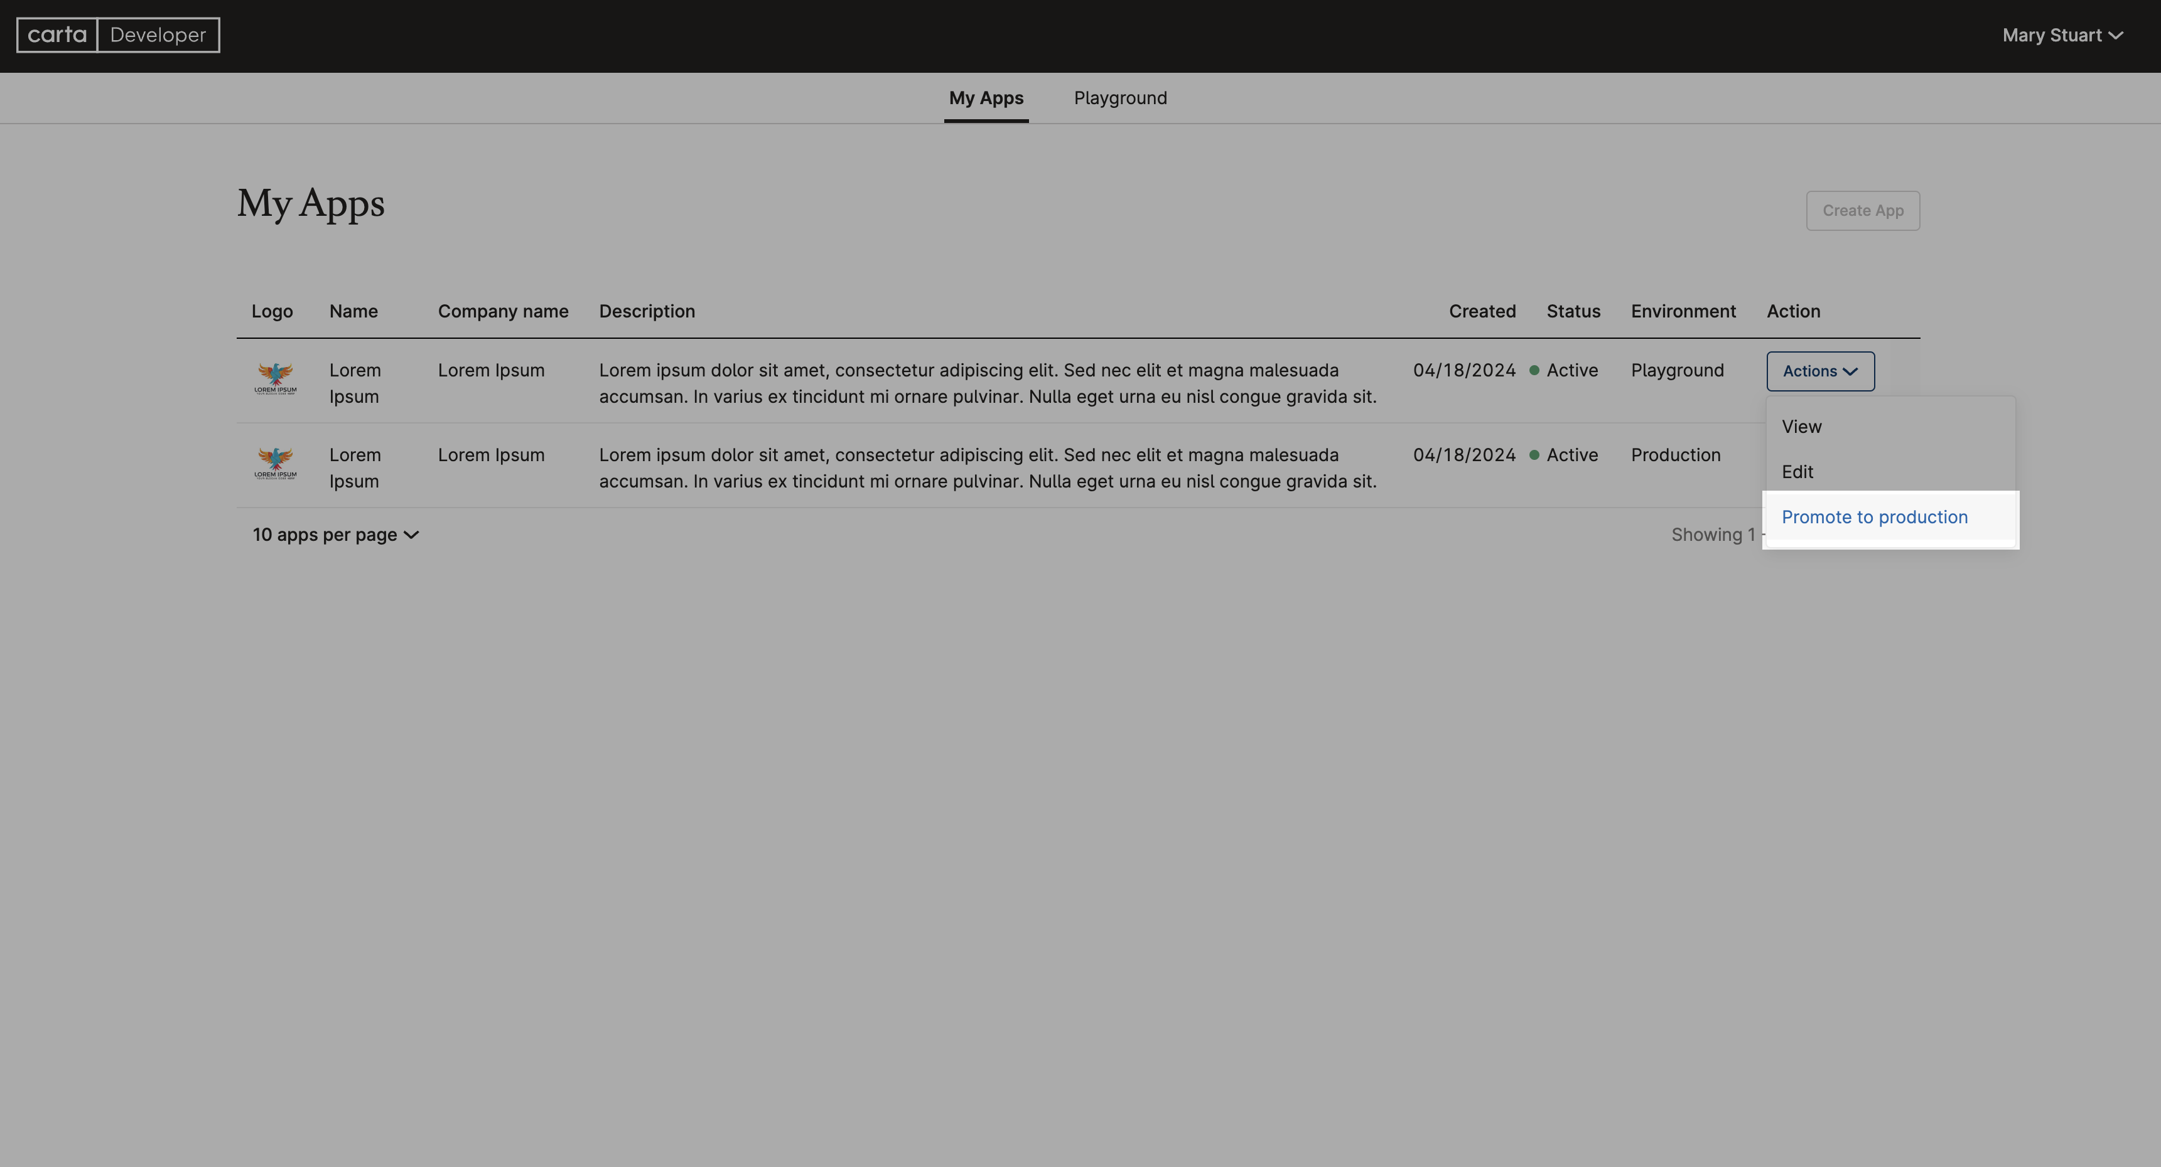The width and height of the screenshot is (2161, 1167).
Task: Click the Create App button
Action: coord(1862,210)
